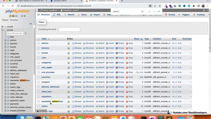
Task: Favorite the categories table
Action: [x=69, y=63]
